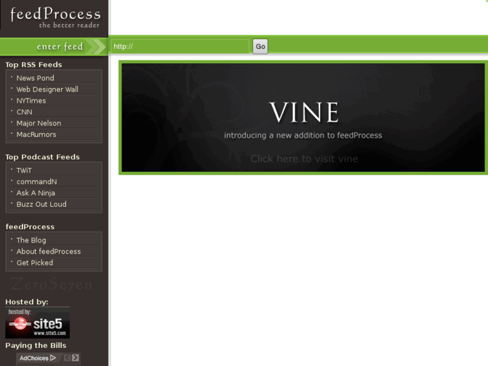Open the Get Picked page
This screenshot has height=366, width=488.
(x=35, y=263)
